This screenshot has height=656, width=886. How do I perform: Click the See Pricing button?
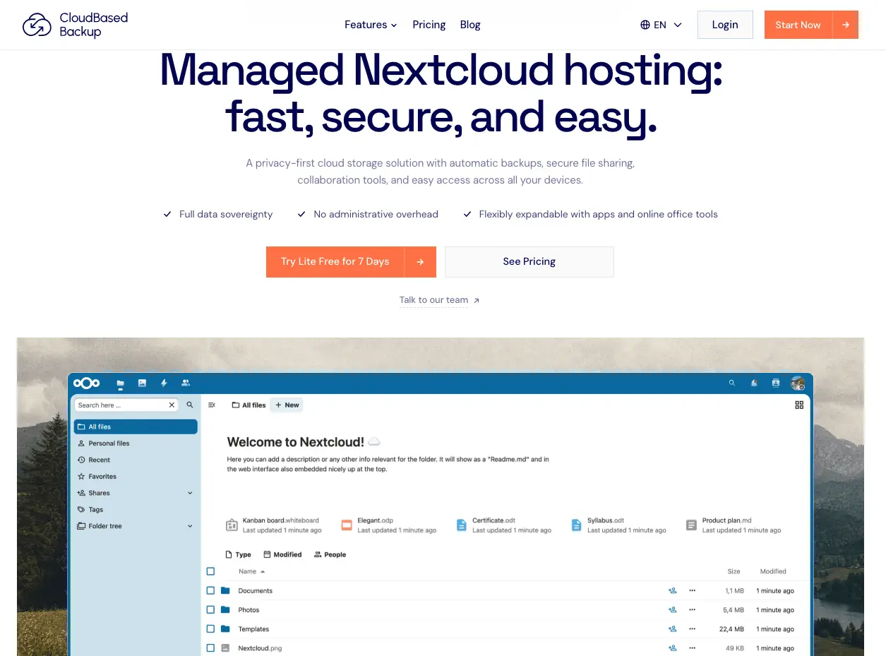point(529,262)
